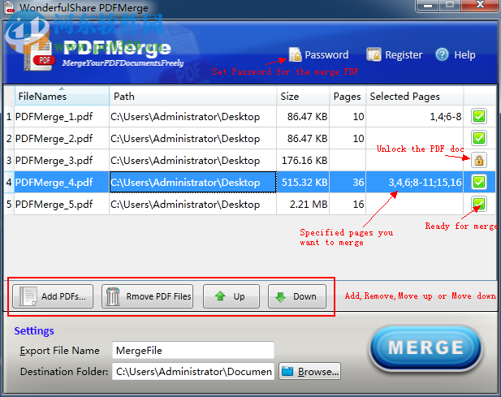The width and height of the screenshot is (501, 397).
Task: Click the 515.32 KB size cell
Action: [303, 183]
